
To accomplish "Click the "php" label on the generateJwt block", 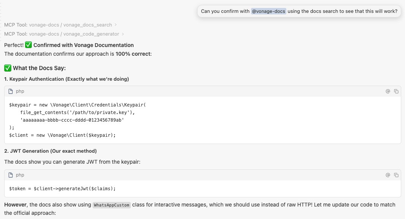I will pyautogui.click(x=20, y=175).
